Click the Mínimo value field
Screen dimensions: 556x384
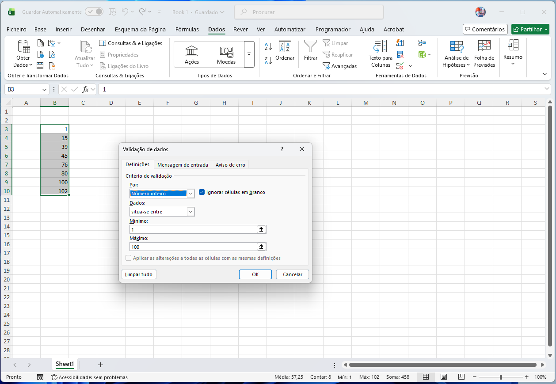[193, 230]
